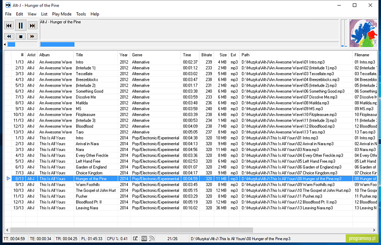Sort by the Album column header
This screenshot has width=381, height=245.
pos(56,55)
